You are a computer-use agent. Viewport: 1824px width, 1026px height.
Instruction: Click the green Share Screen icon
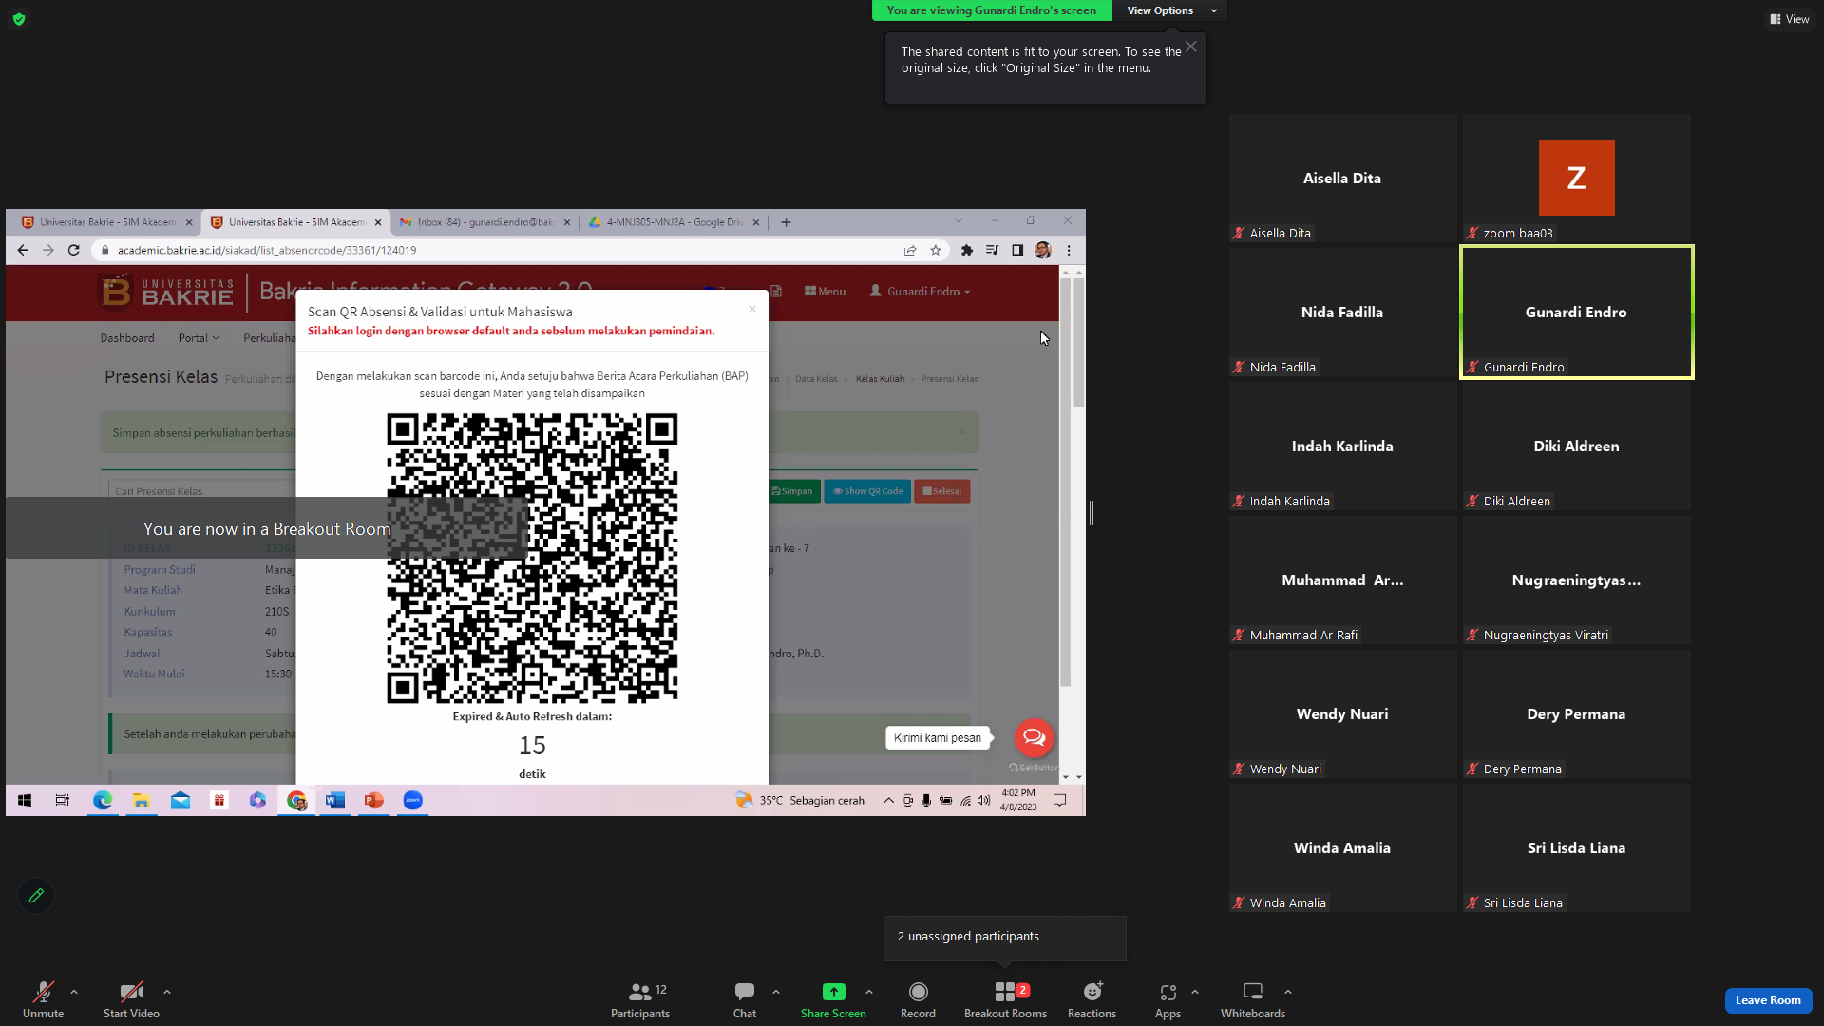pos(833,992)
